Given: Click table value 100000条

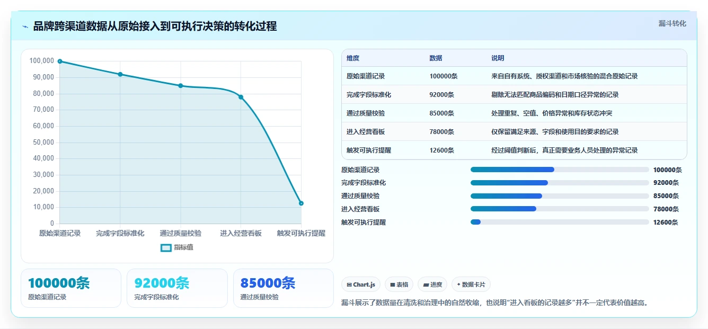Looking at the screenshot, I should [x=444, y=76].
